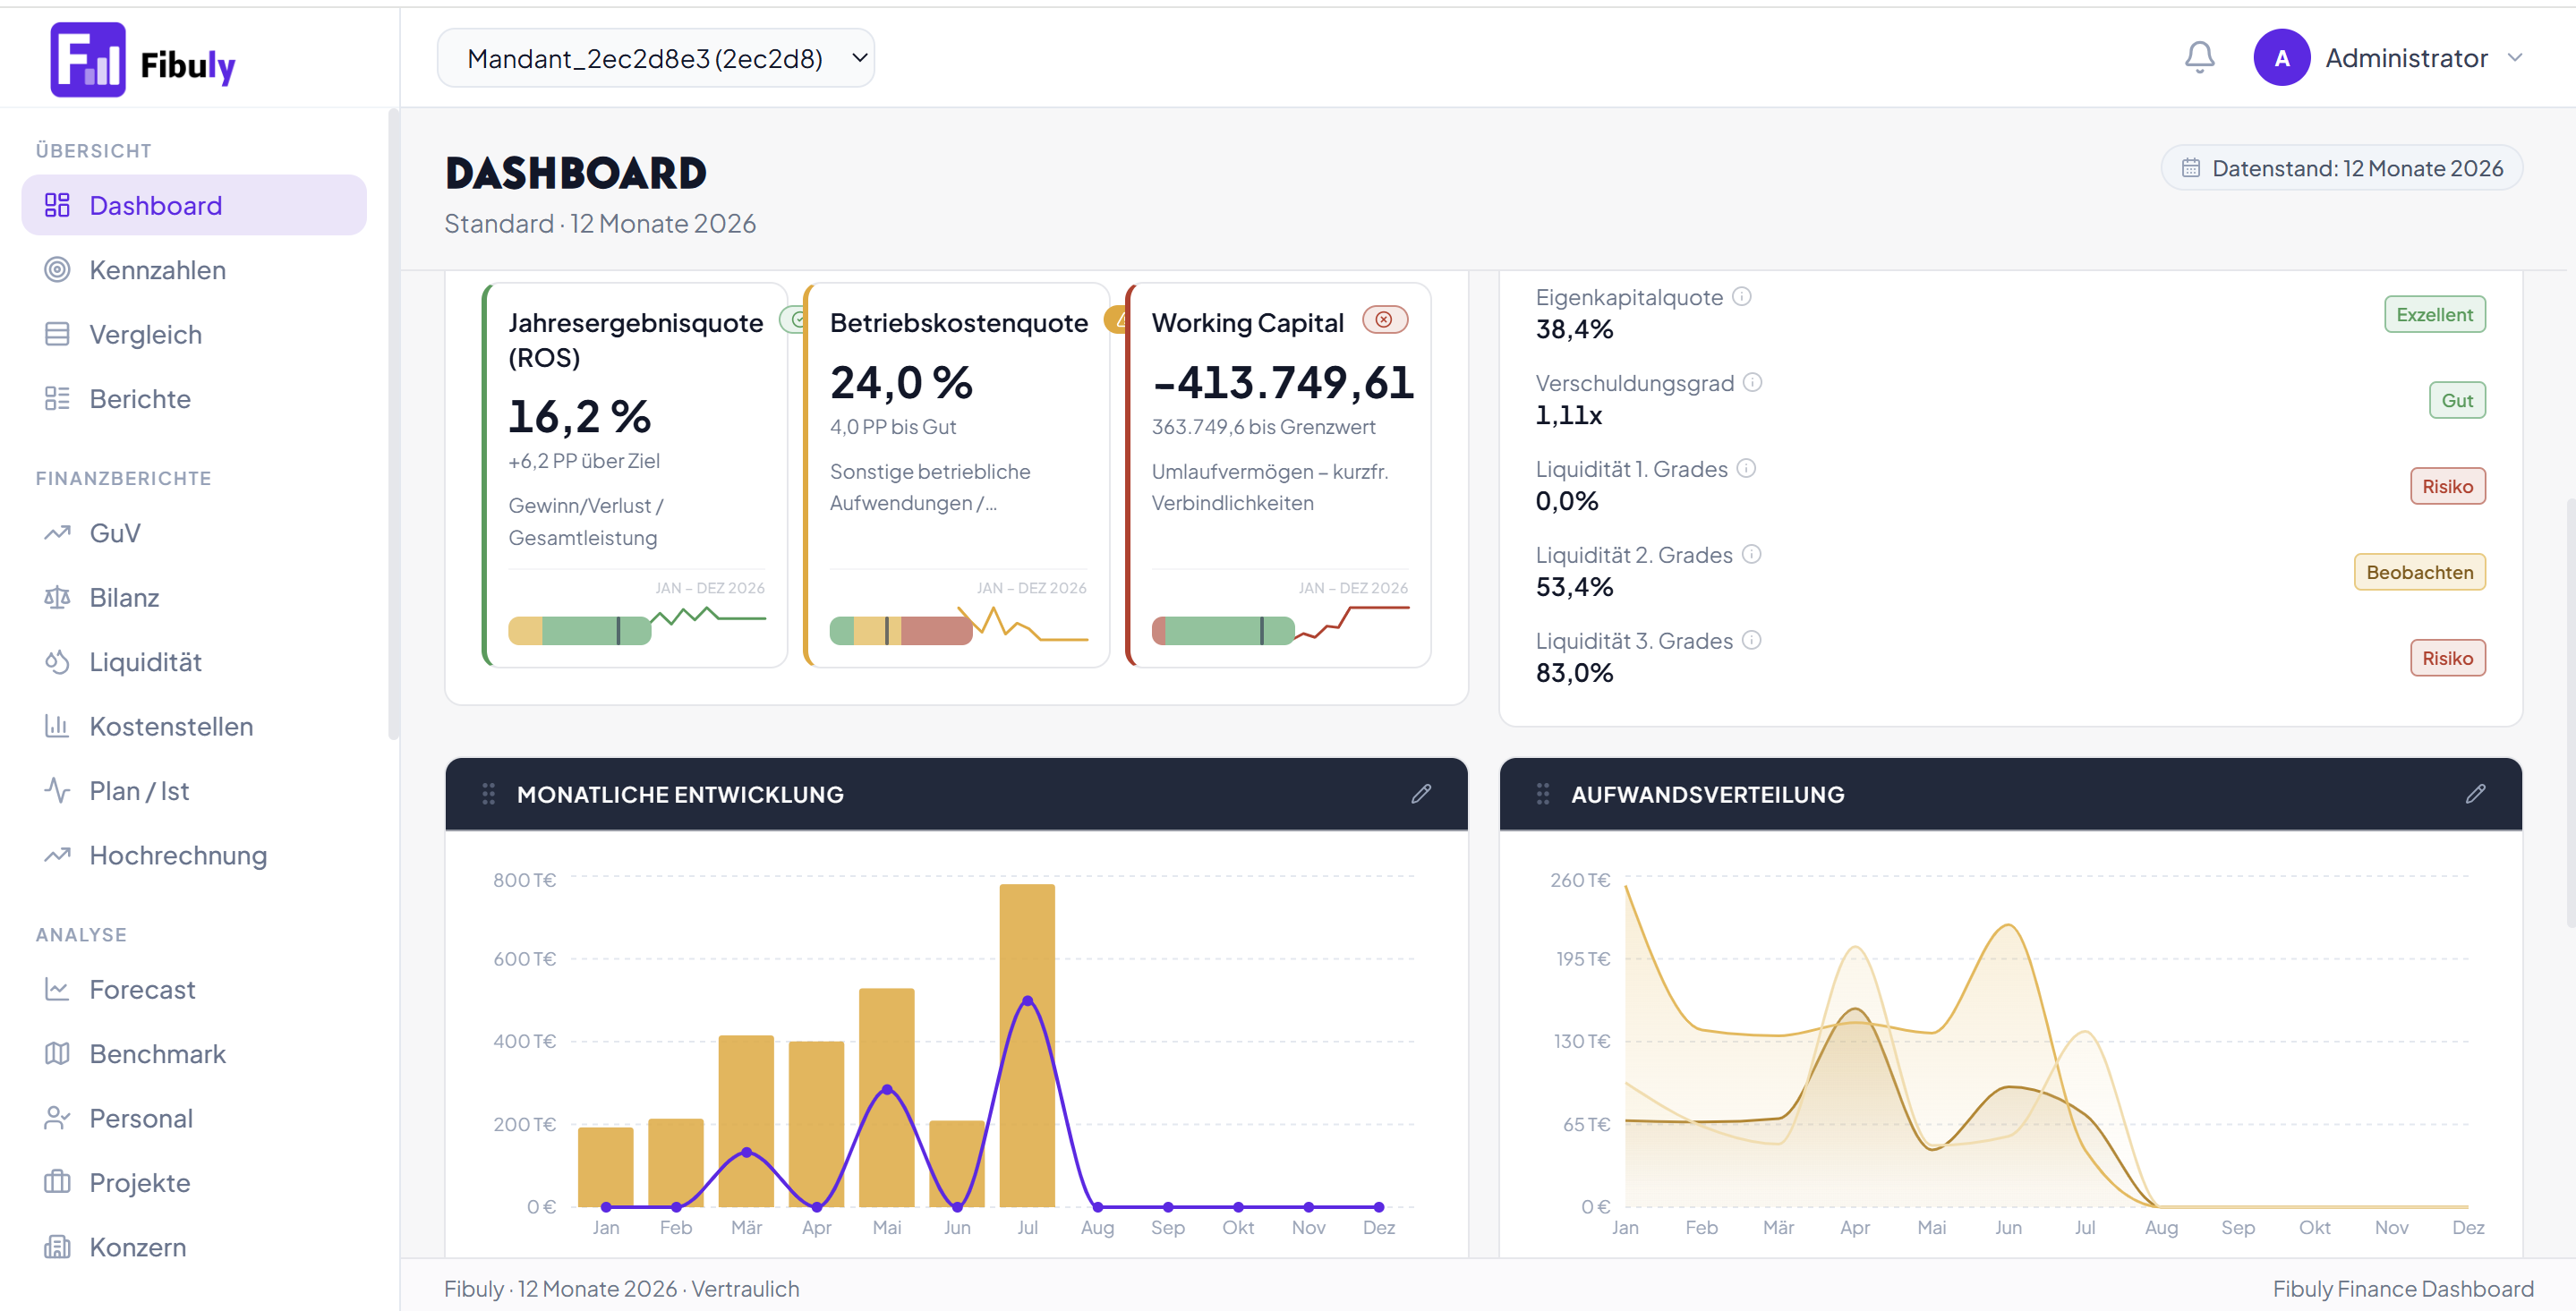Image resolution: width=2576 pixels, height=1311 pixels.
Task: Click the Working Capital red status icon
Action: pyautogui.click(x=1384, y=320)
